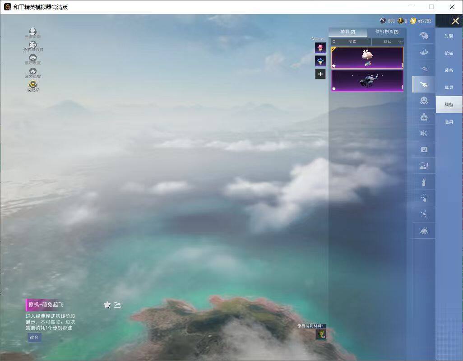Open the 时装 category tab

449,36
